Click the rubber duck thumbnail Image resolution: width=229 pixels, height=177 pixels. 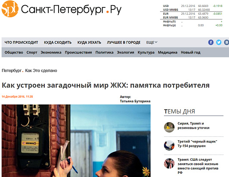coord(169,127)
